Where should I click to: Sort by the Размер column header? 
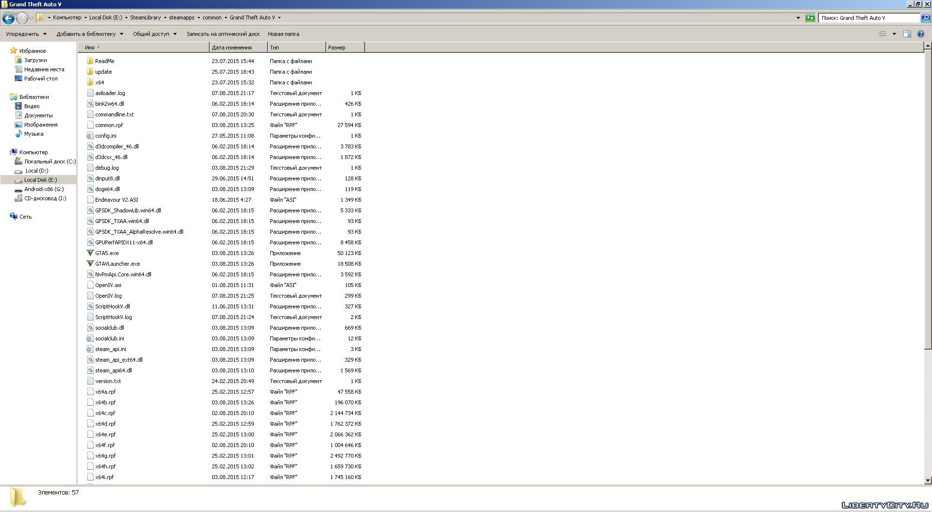(345, 48)
